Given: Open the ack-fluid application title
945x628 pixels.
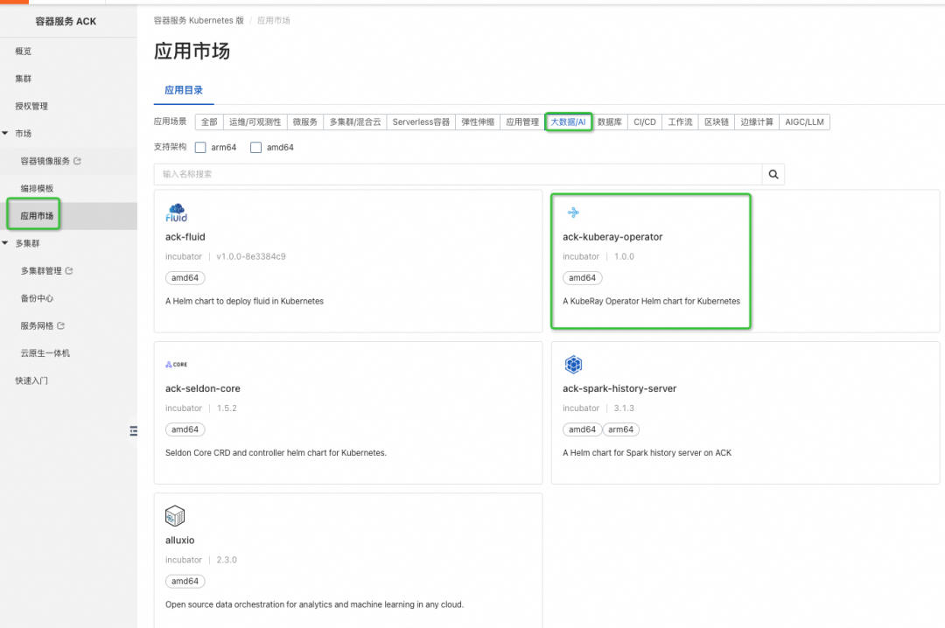Looking at the screenshot, I should click(185, 237).
